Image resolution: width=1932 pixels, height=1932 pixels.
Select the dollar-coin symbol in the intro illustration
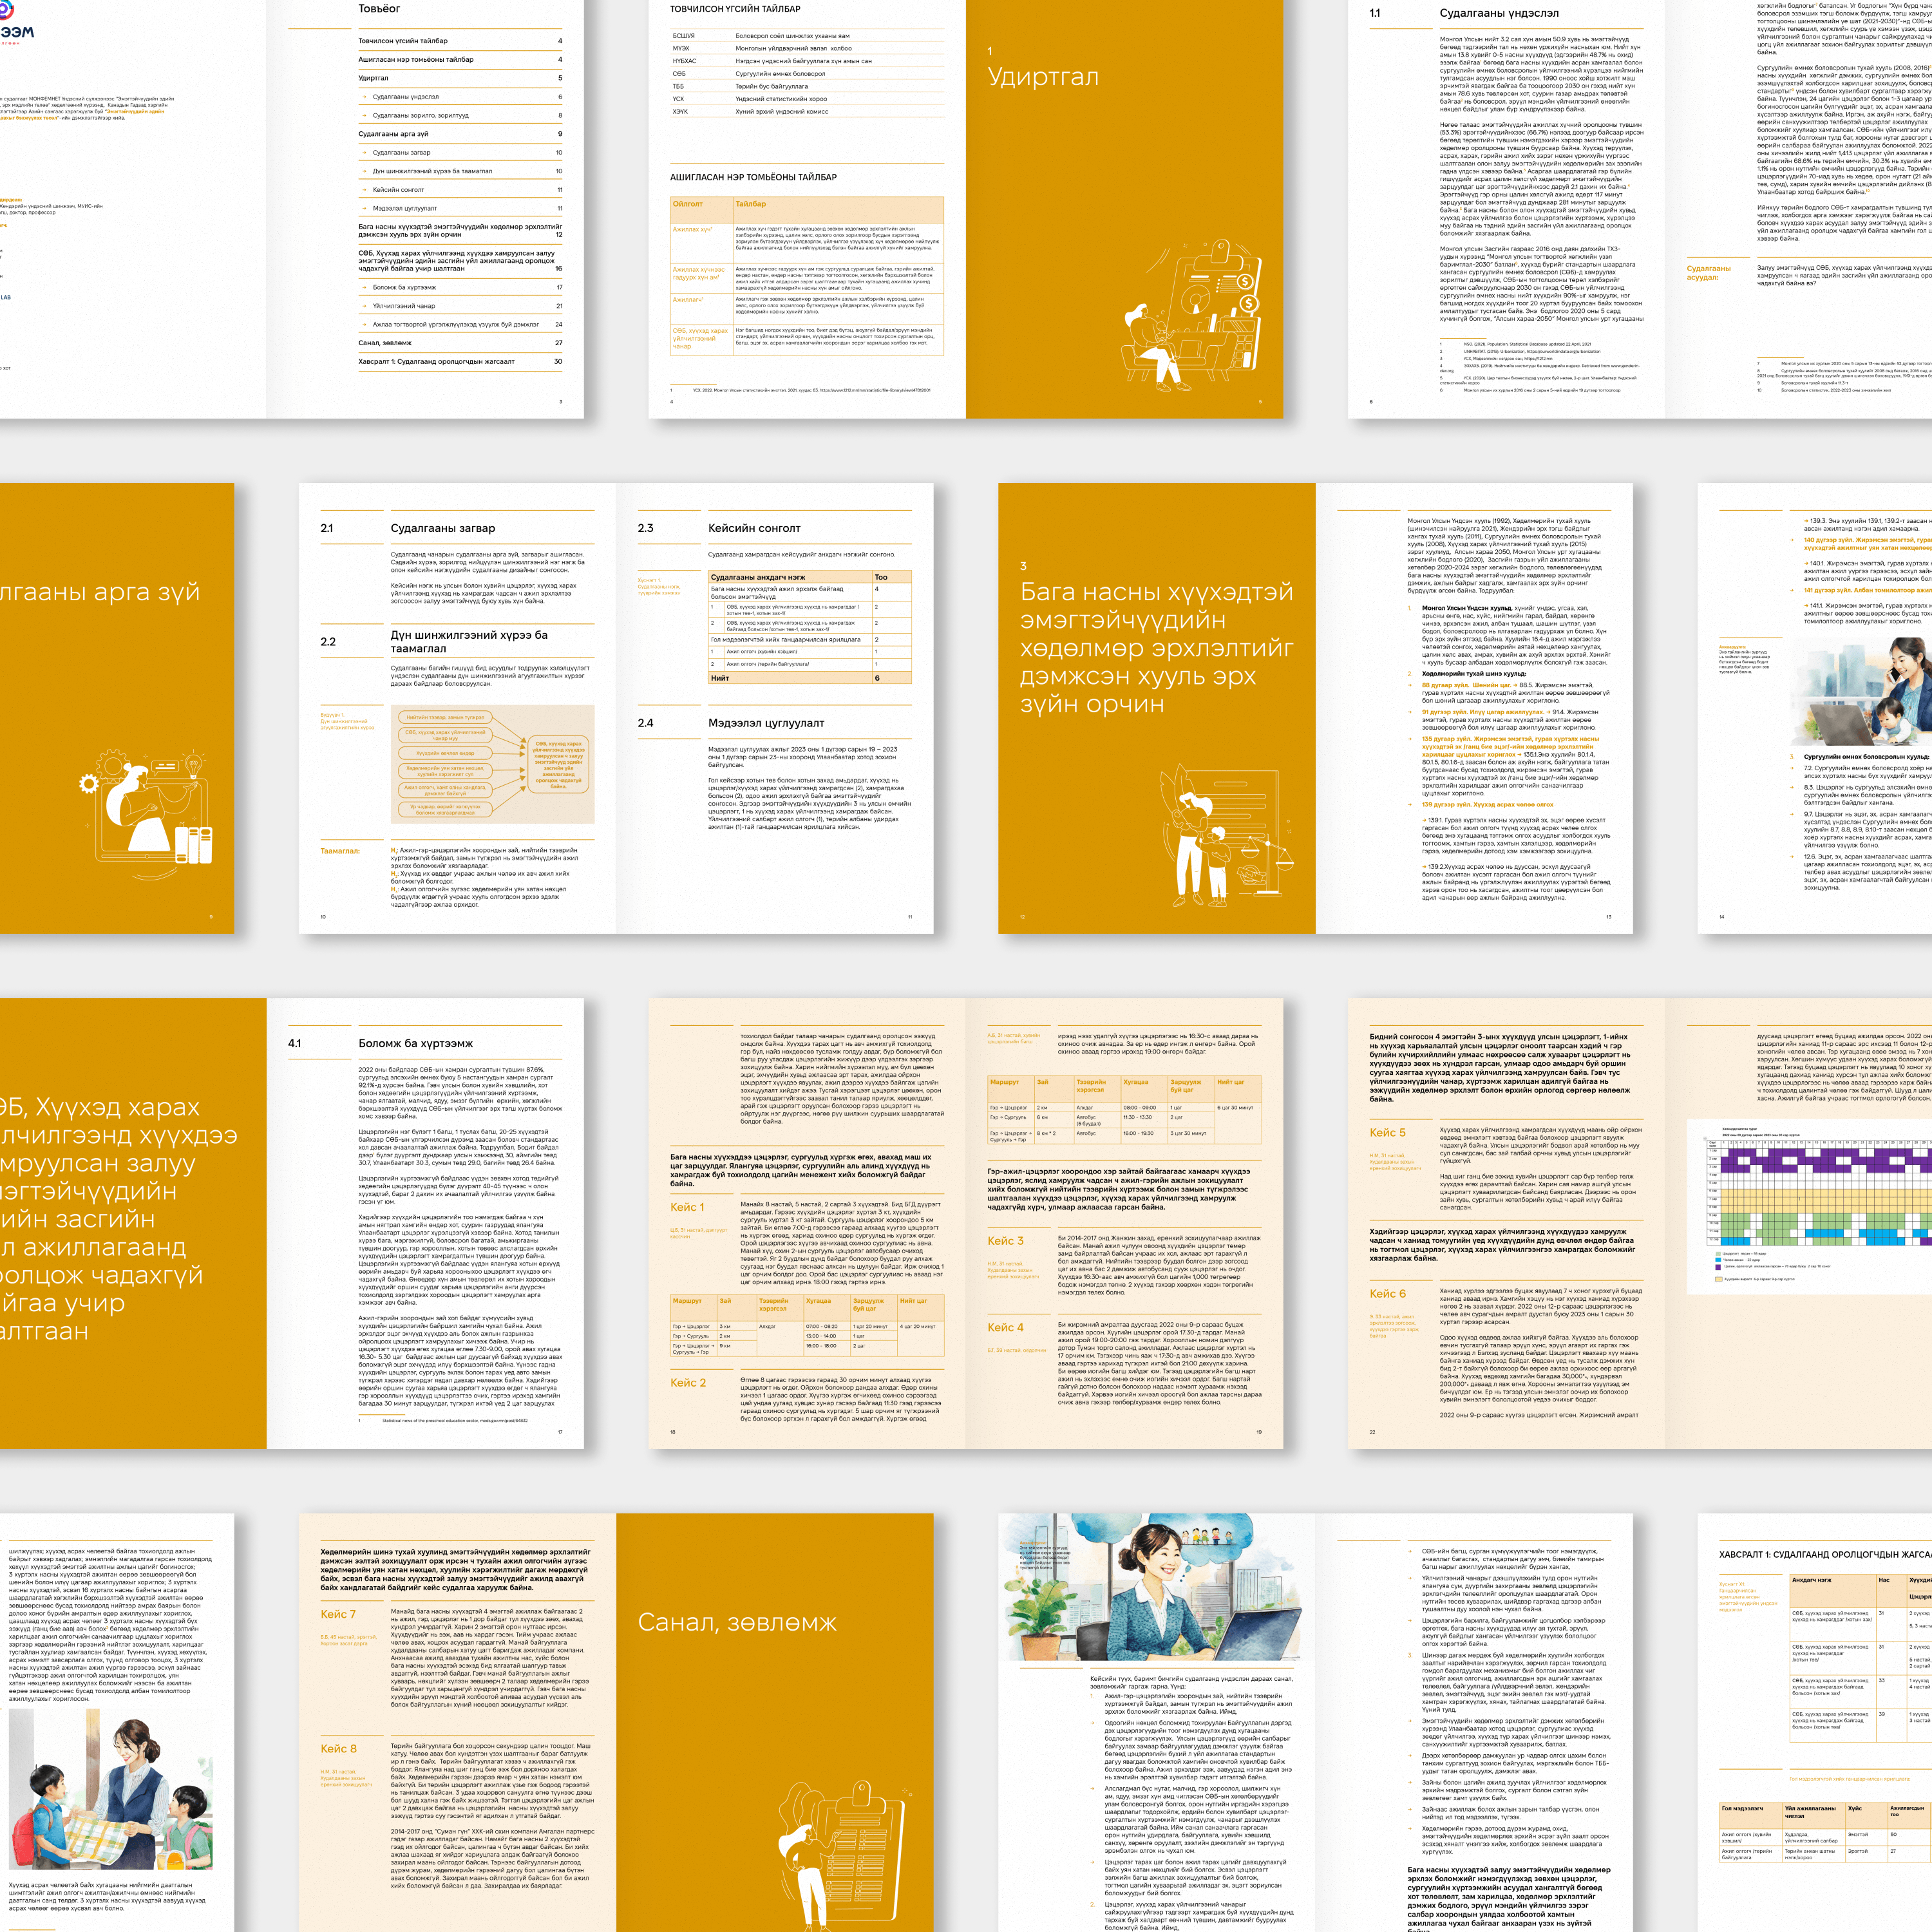pos(1246,283)
